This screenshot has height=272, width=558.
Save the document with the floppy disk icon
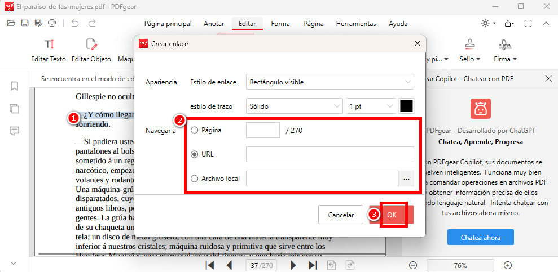click(25, 24)
